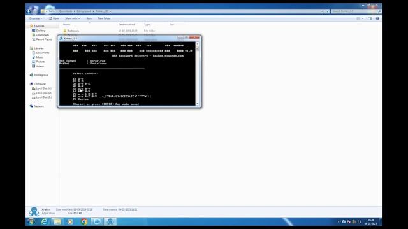Viewport: 408px width, 229px height.
Task: Sort files by the Name column
Action: coord(66,24)
